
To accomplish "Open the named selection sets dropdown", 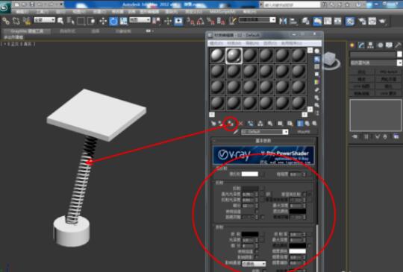I will 257,20.
